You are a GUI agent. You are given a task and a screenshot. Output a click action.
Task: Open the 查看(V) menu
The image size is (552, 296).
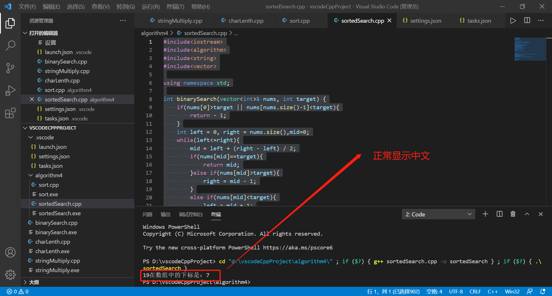[101, 7]
